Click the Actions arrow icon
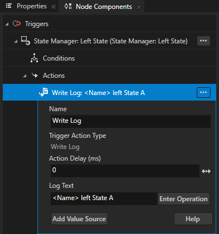The height and width of the screenshot is (234, 219). [x=35, y=75]
